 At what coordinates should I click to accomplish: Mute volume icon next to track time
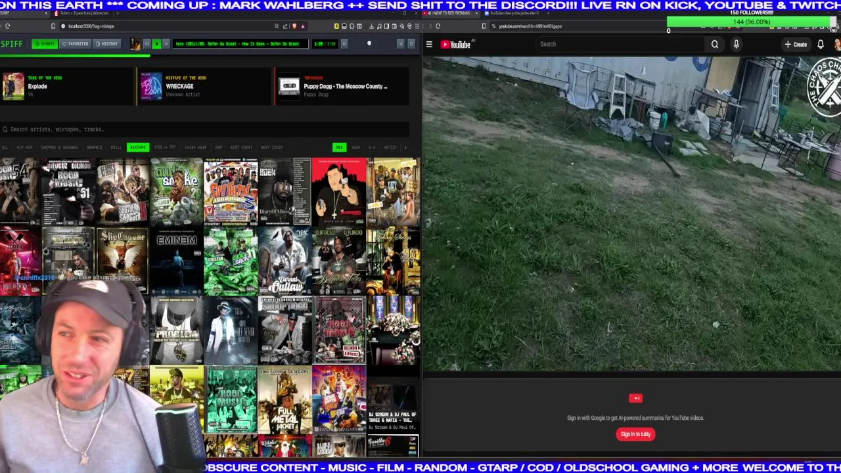(344, 43)
